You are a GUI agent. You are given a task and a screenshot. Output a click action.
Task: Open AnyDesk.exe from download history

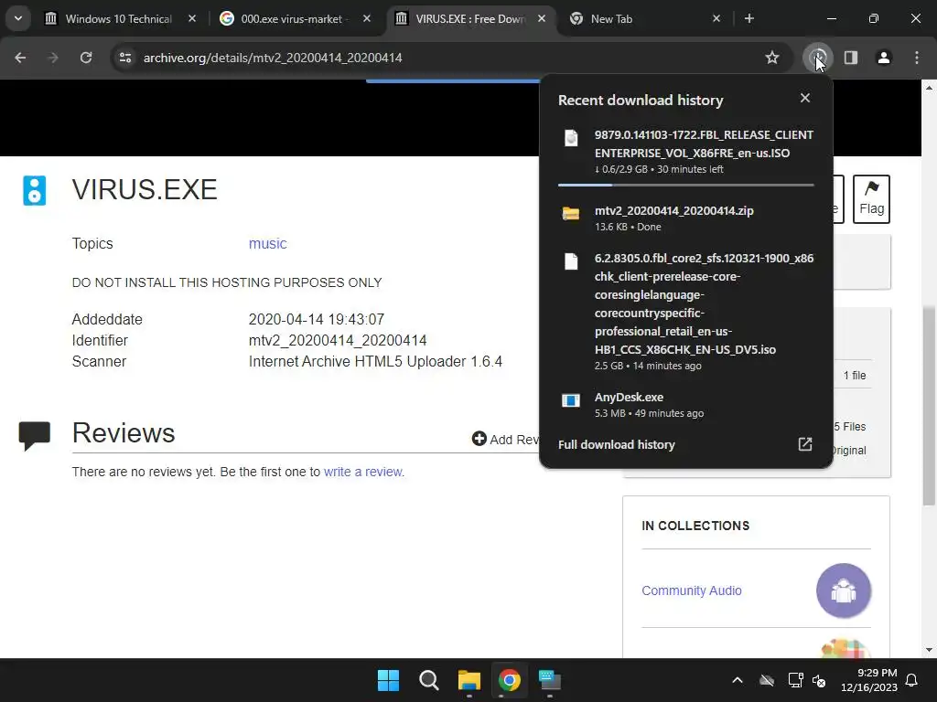(685, 404)
